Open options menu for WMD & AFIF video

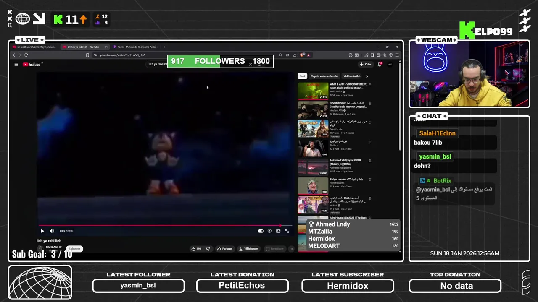click(370, 85)
